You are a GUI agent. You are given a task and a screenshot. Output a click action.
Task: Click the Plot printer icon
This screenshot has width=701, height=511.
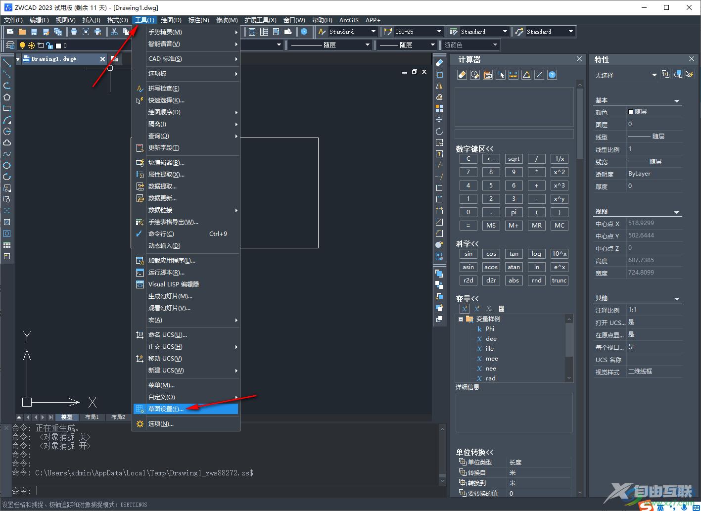[74, 32]
